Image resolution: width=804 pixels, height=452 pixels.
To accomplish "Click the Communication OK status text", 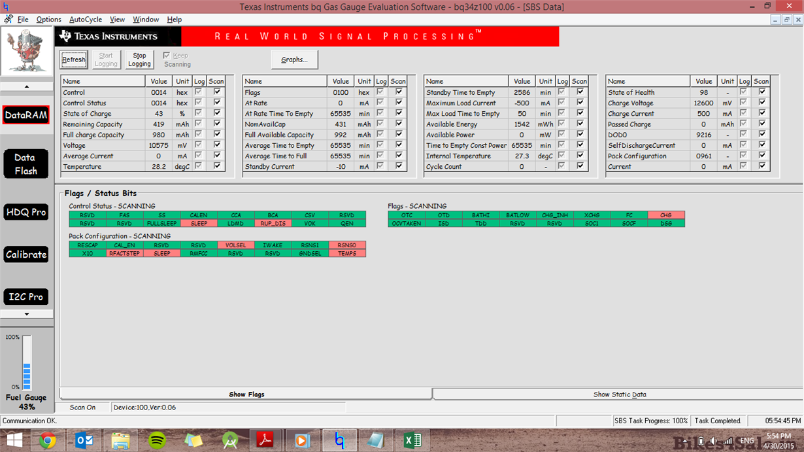I will 29,421.
